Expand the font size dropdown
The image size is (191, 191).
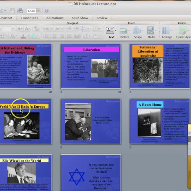pyautogui.click(x=13, y=29)
